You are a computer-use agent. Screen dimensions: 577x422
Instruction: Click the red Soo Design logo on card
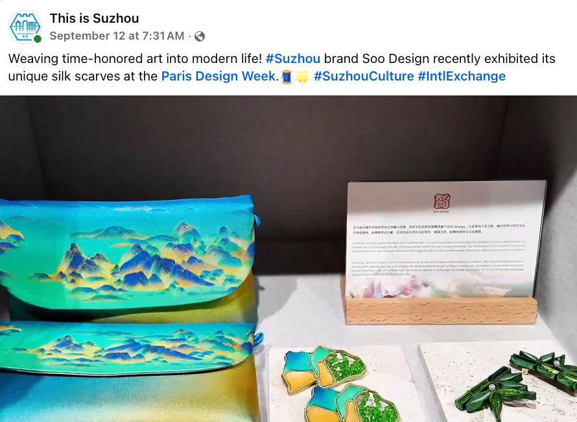[x=442, y=202]
